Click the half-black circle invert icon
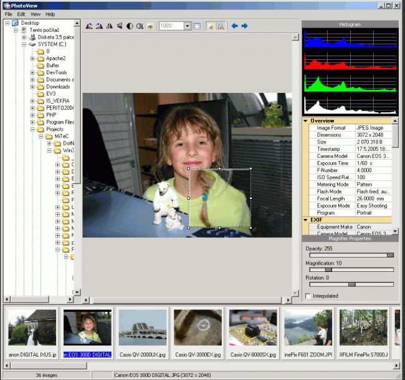Viewport: 405px width, 380px height. point(130,26)
